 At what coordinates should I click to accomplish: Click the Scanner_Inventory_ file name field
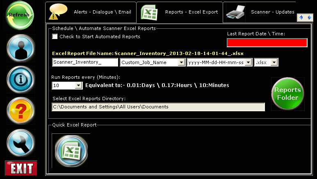pyautogui.click(x=85, y=62)
